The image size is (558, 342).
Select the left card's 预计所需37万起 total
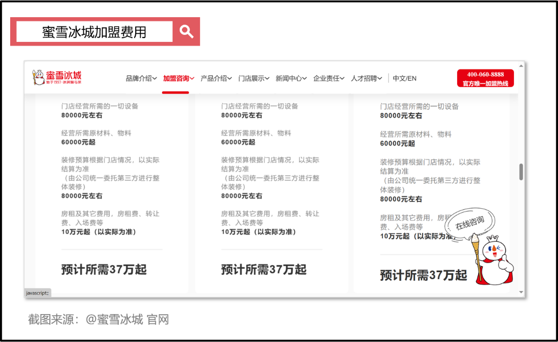pos(104,269)
